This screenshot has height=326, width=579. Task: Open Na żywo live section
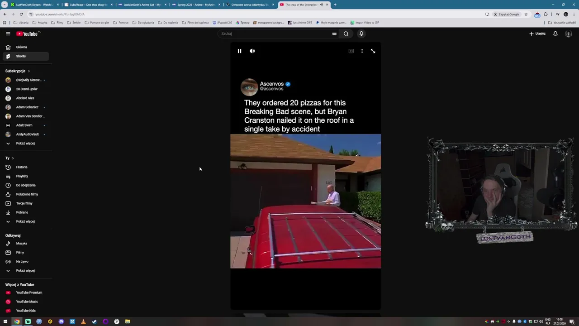[25, 262]
